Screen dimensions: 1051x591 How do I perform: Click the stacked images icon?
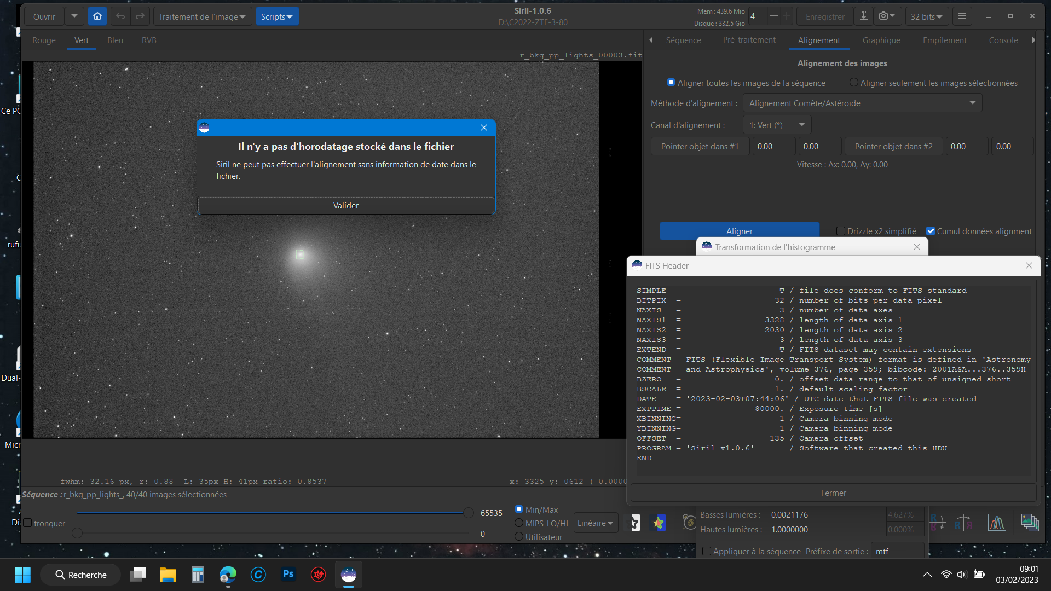(x=1029, y=523)
